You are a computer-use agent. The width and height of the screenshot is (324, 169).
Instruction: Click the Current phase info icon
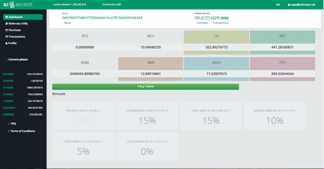[6, 60]
